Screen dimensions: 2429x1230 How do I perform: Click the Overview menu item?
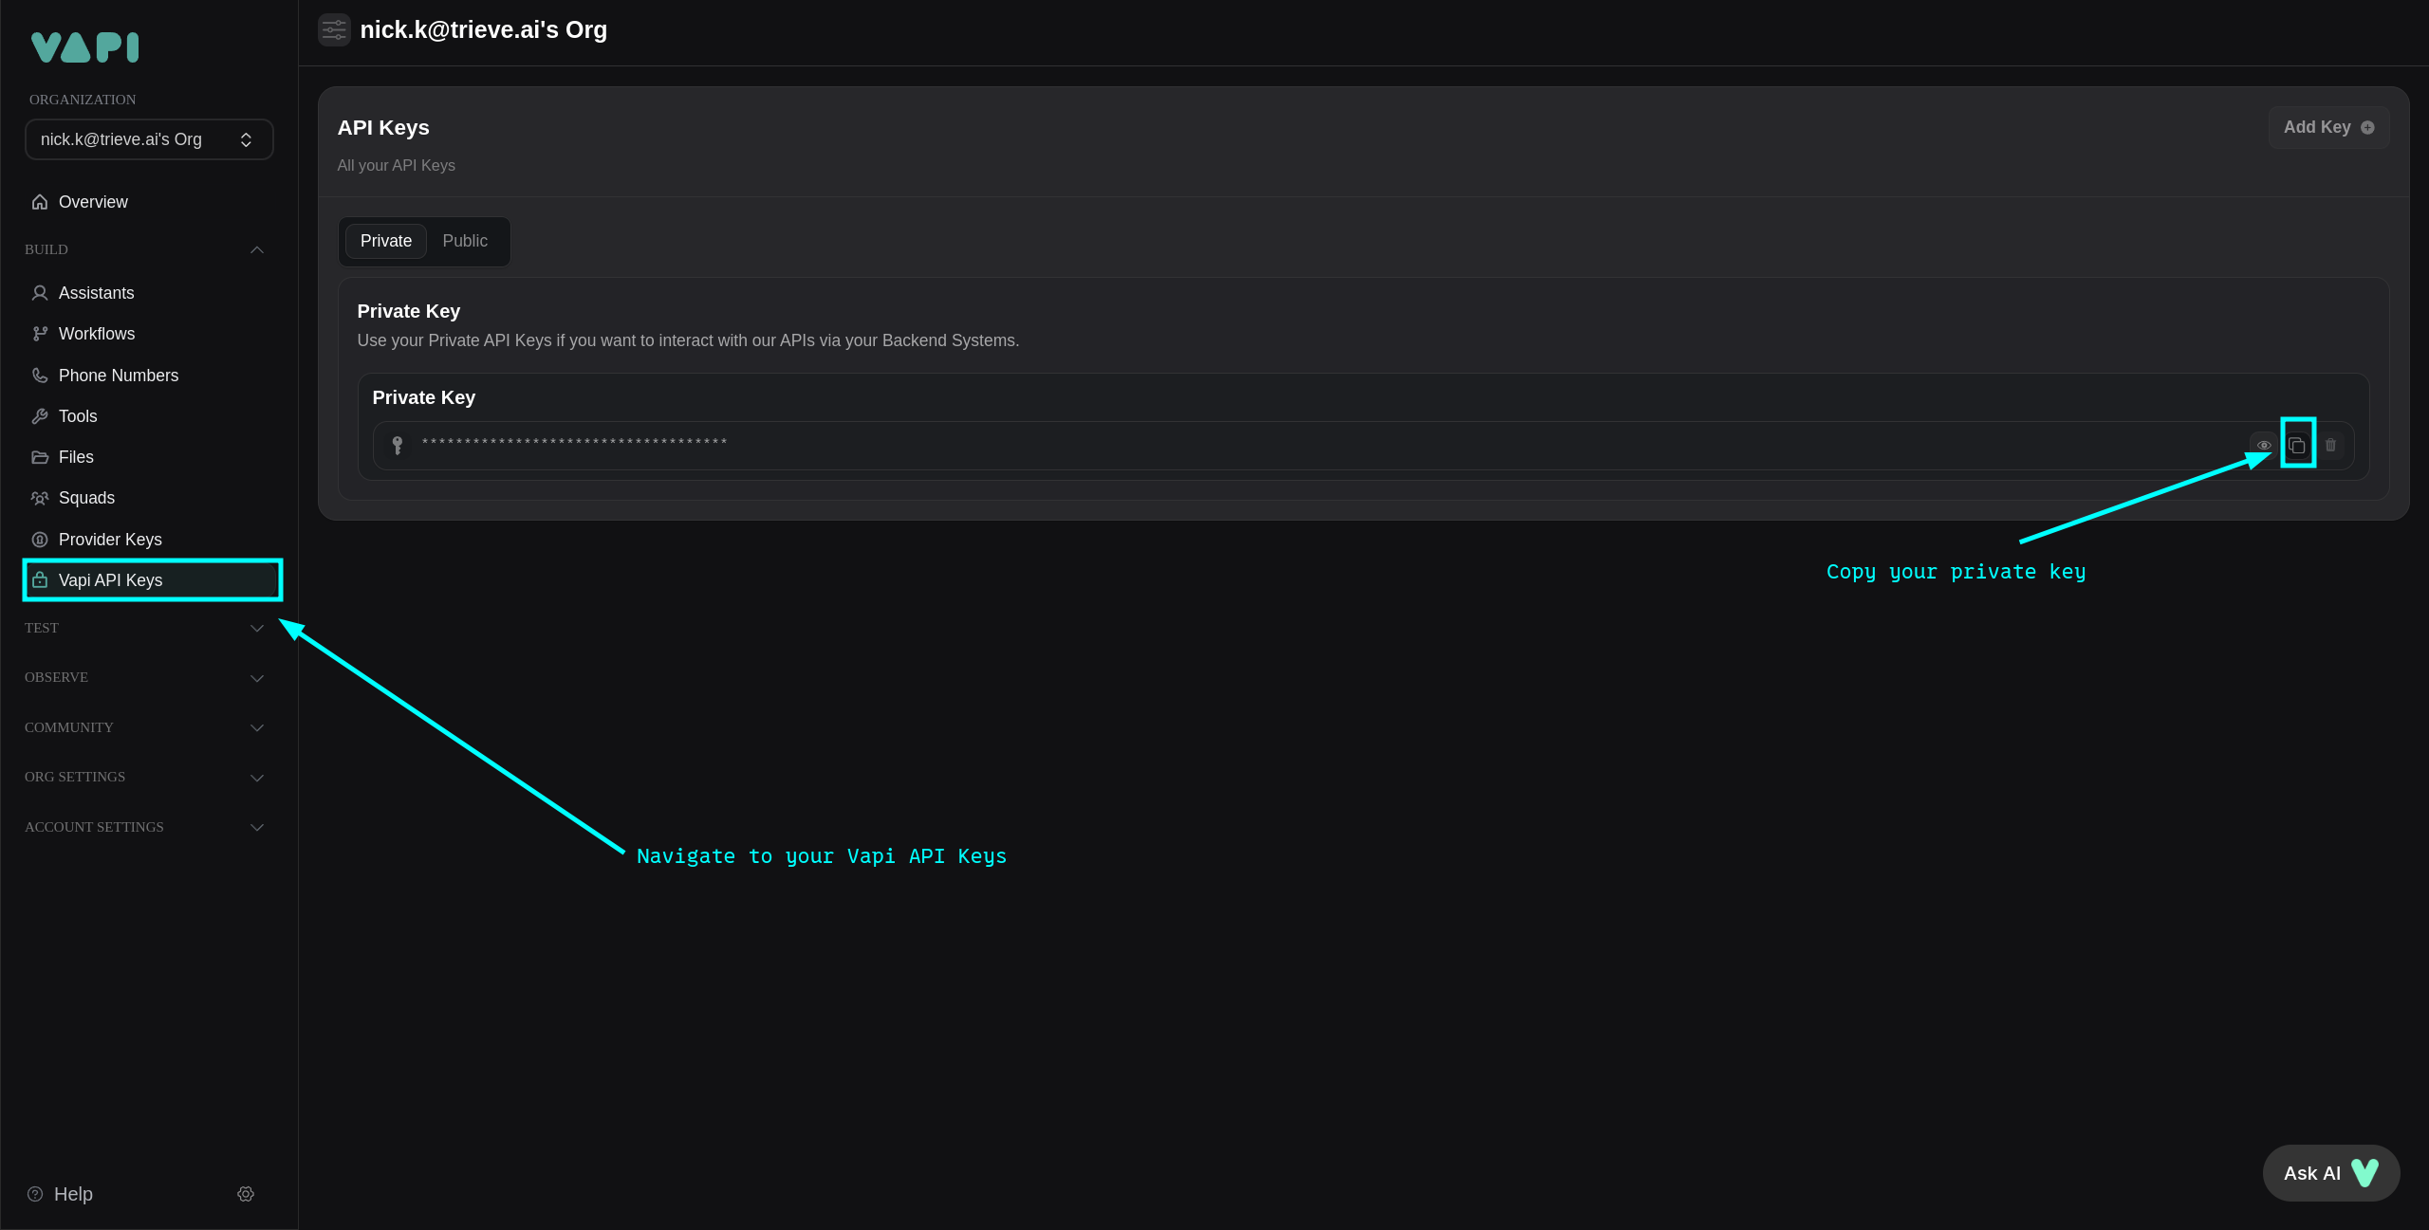93,201
